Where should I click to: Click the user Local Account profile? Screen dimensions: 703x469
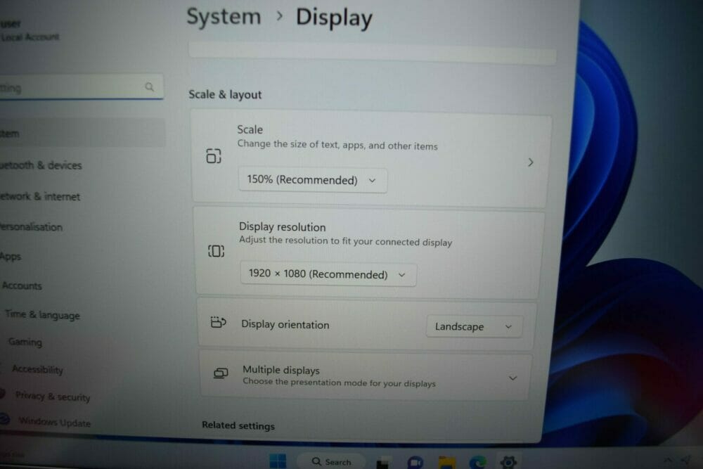pos(30,30)
